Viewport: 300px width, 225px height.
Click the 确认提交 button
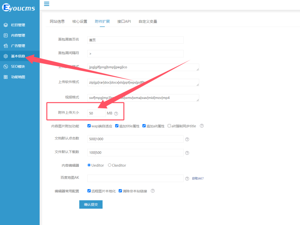pyautogui.click(x=91, y=204)
